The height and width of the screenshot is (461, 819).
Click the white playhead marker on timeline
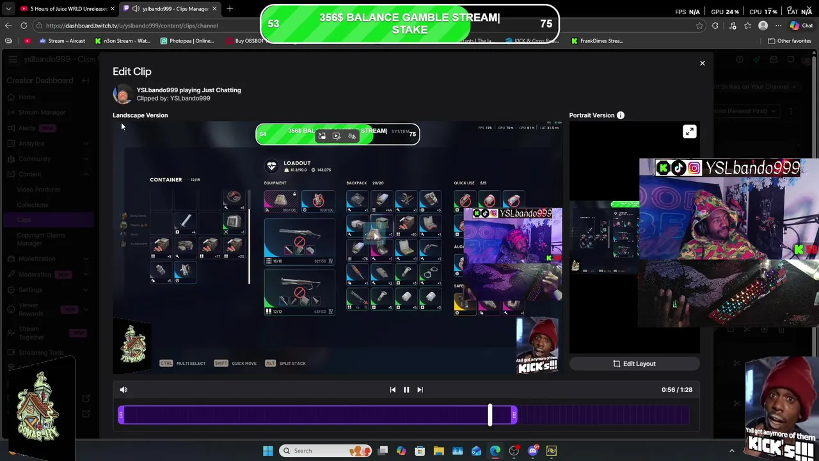[x=490, y=415]
